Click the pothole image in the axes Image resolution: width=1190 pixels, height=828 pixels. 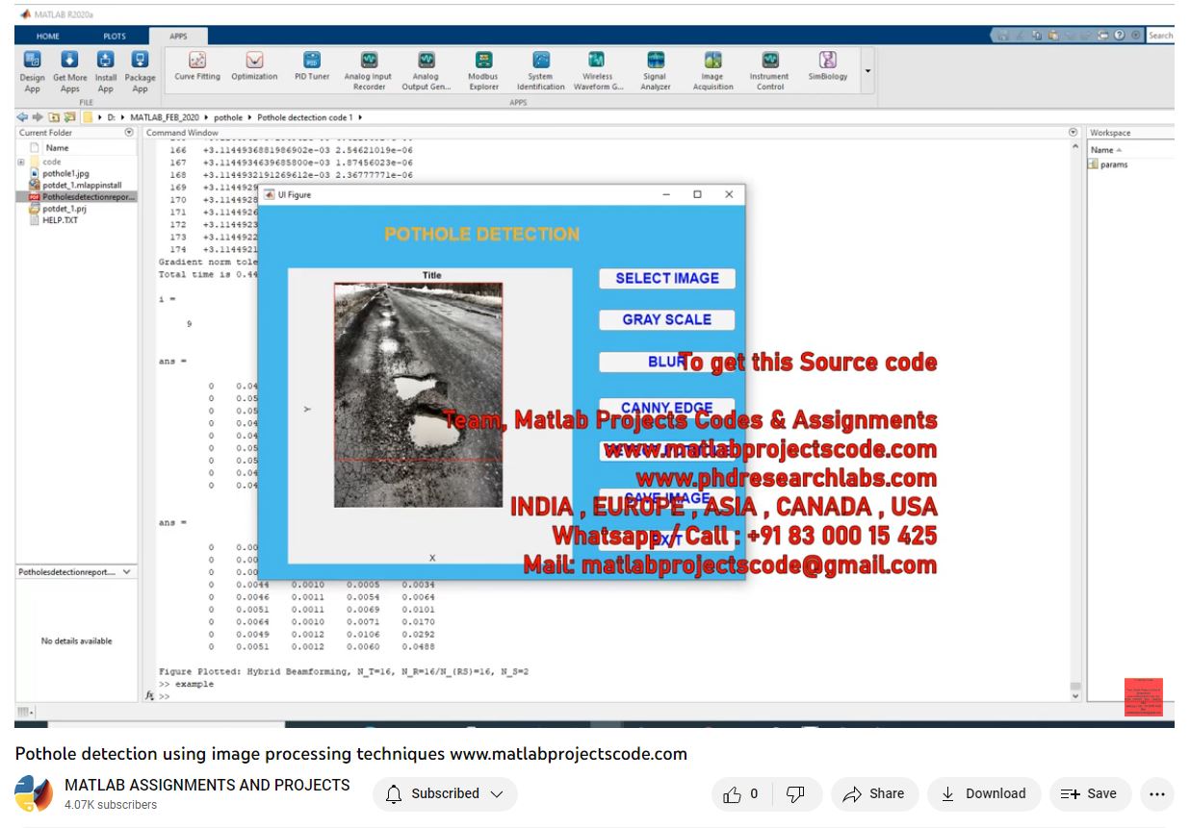(419, 394)
